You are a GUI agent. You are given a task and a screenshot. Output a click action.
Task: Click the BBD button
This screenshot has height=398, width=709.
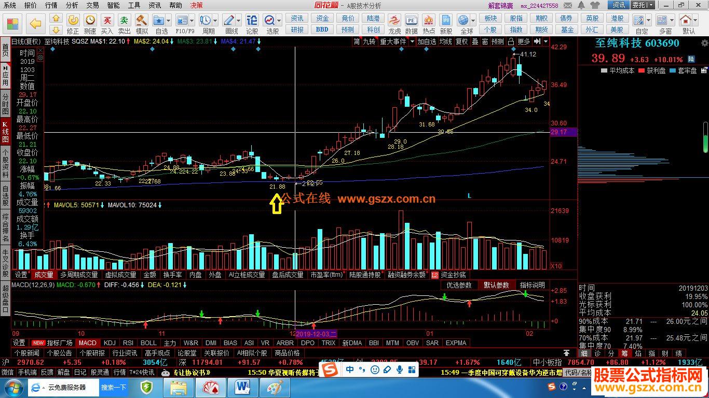tap(322, 30)
